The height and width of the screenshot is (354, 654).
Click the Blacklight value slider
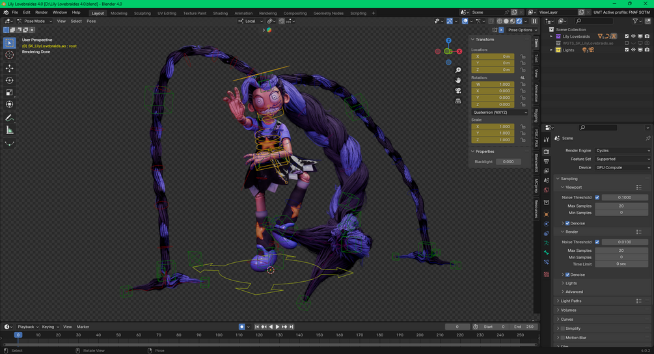click(x=508, y=161)
